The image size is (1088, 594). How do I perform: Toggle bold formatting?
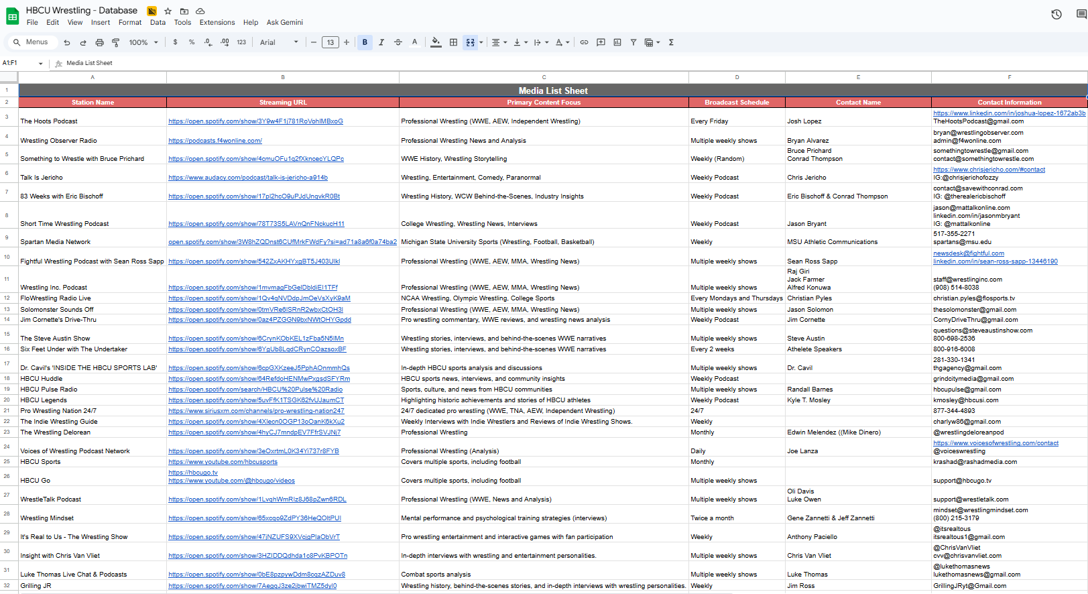365,42
